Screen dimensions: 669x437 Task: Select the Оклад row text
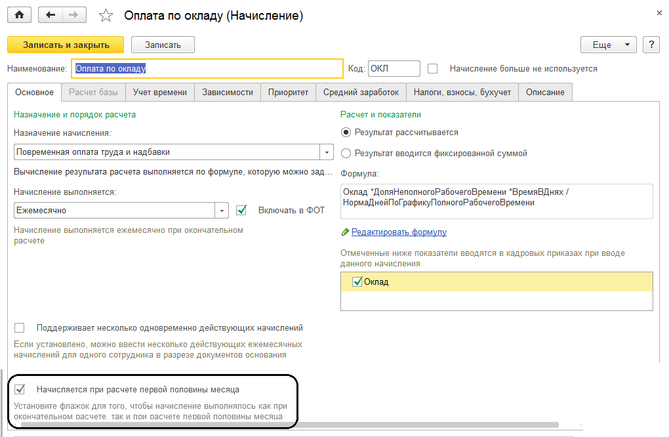(x=376, y=282)
